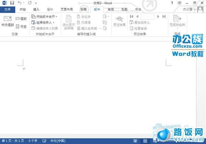Switch to the 书法 tab
The height and width of the screenshot is (144, 206).
[138, 10]
